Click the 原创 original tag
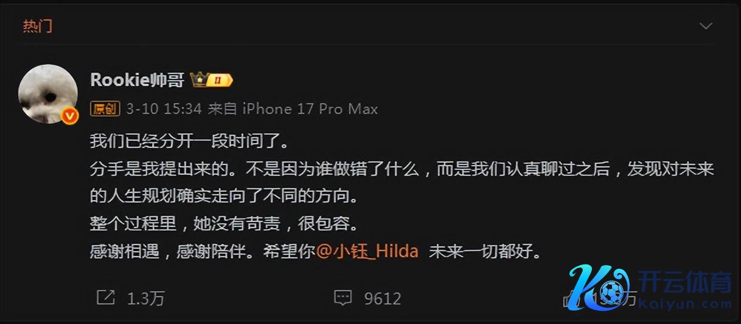The height and width of the screenshot is (324, 741). (105, 109)
